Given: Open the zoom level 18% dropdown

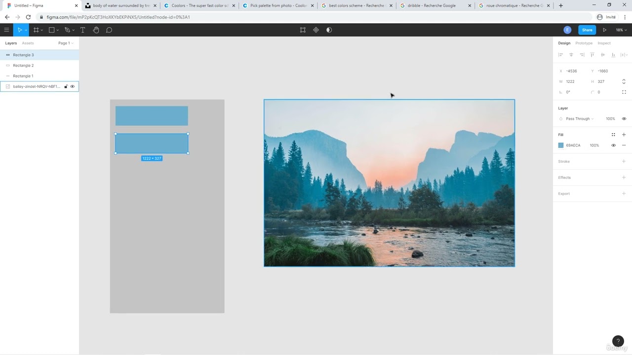Looking at the screenshot, I should (620, 30).
